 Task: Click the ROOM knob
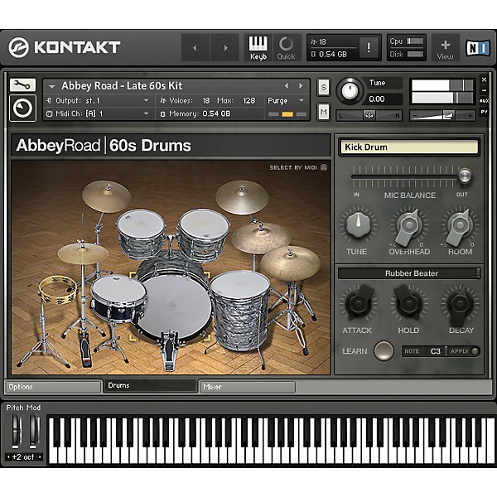(460, 224)
